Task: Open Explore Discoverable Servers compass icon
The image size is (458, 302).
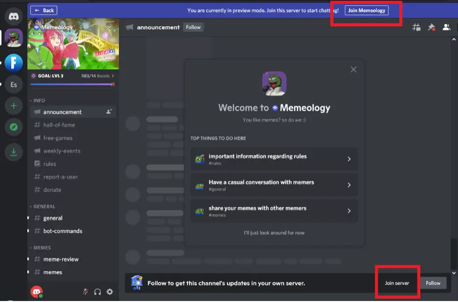Action: tap(13, 127)
